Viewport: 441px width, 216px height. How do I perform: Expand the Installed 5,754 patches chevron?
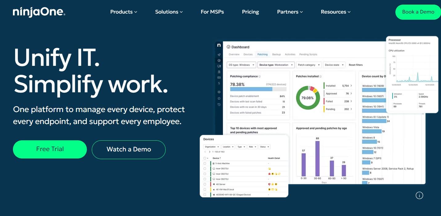(351, 86)
